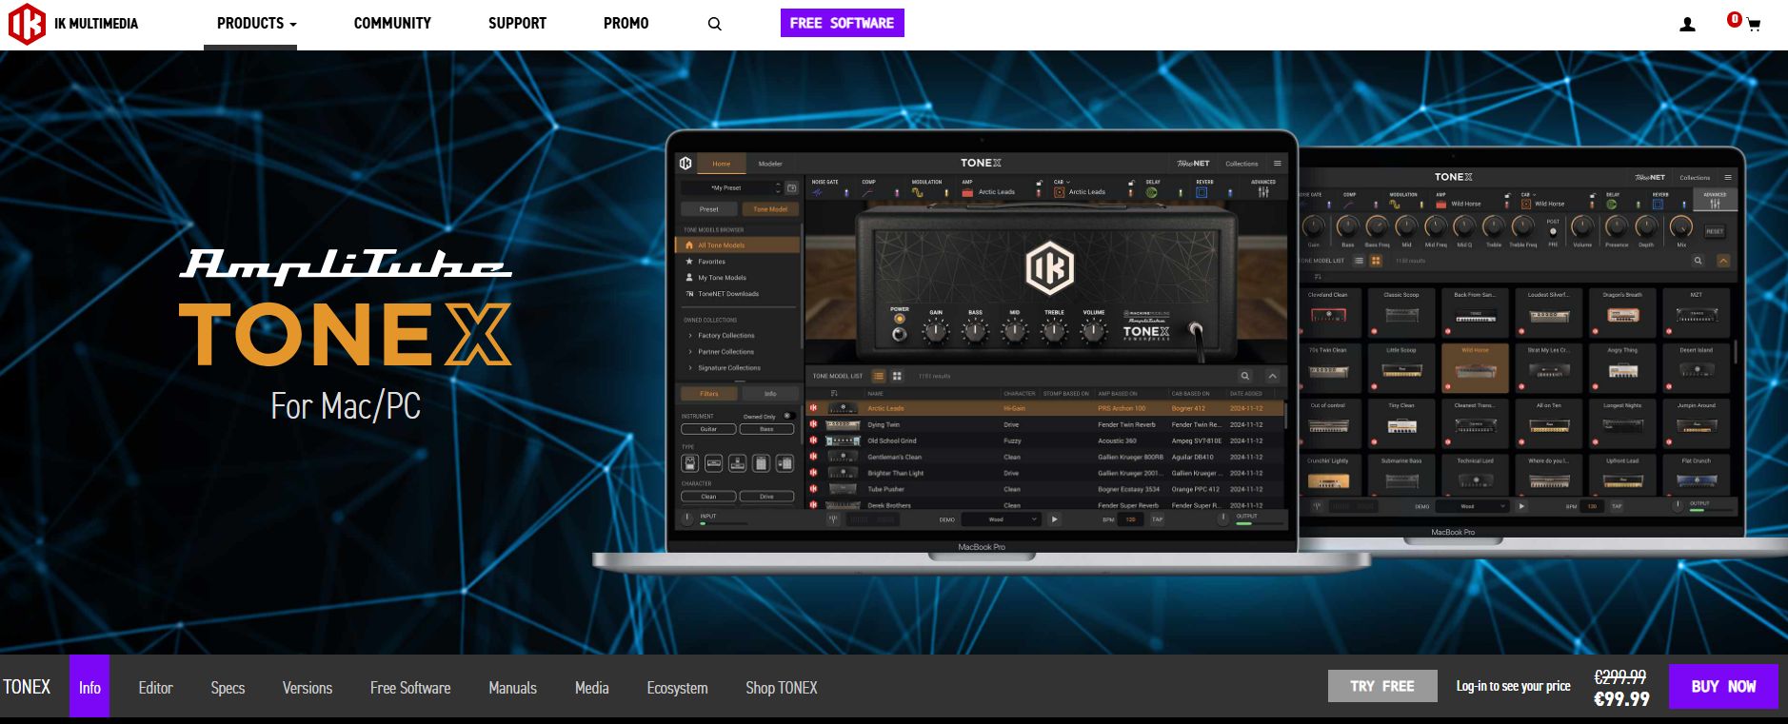1788x724 pixels.
Task: Adjust the Treble knob on the amp
Action: point(1054,331)
